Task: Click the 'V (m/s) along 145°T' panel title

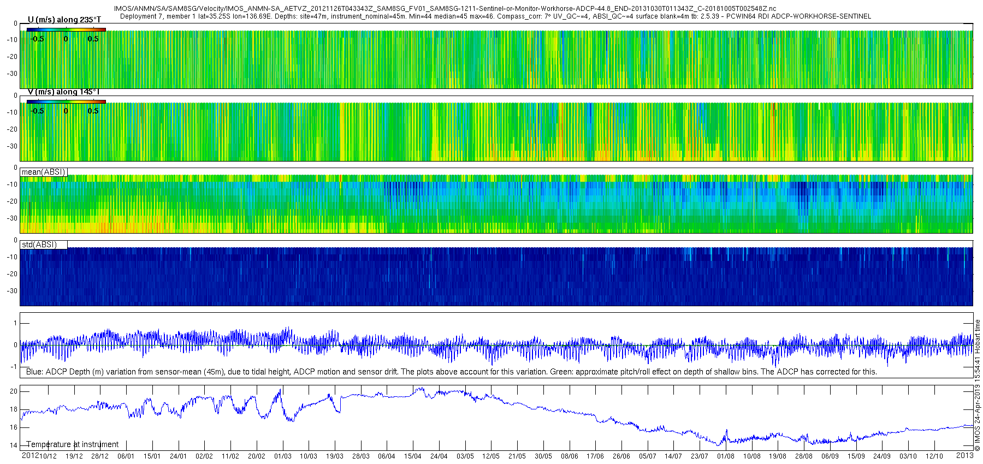Action: pos(64,92)
